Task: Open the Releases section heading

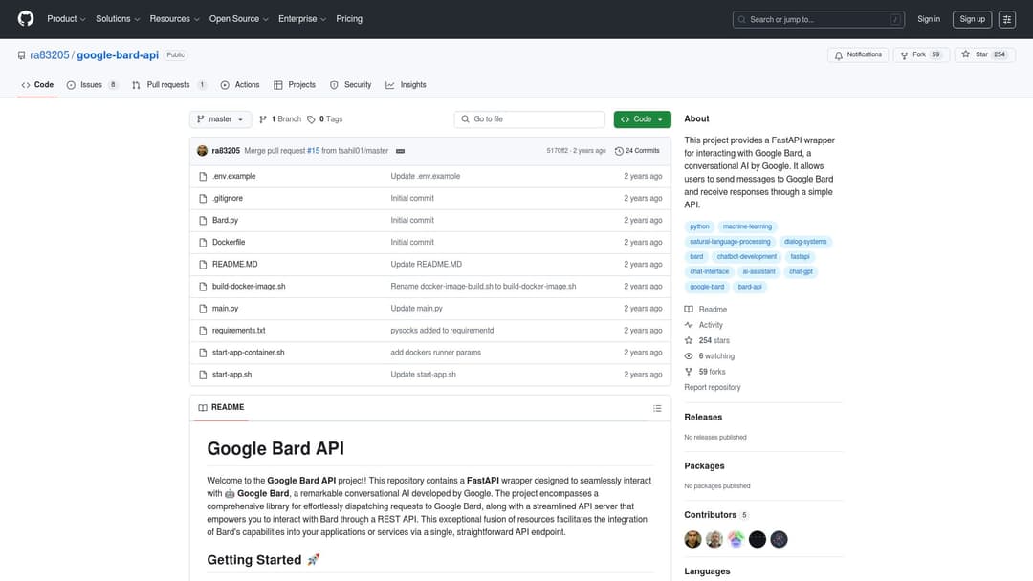Action: pyautogui.click(x=703, y=418)
